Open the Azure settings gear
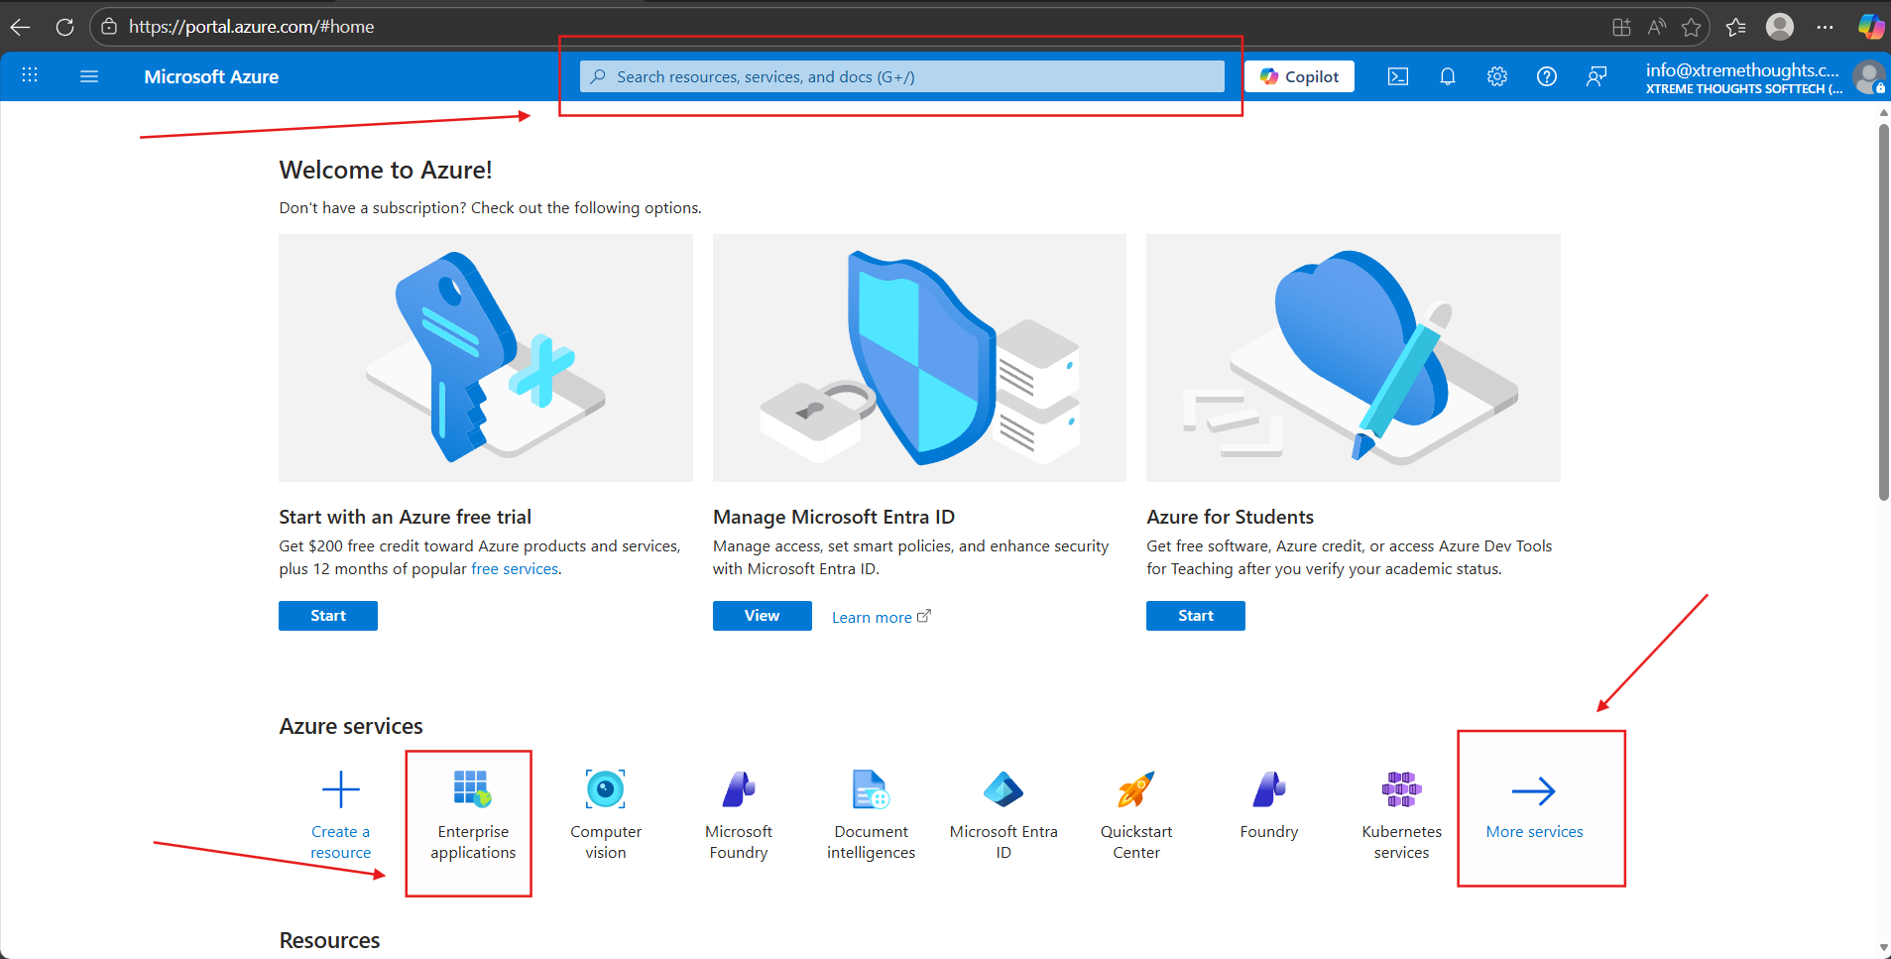The image size is (1891, 959). [1497, 76]
